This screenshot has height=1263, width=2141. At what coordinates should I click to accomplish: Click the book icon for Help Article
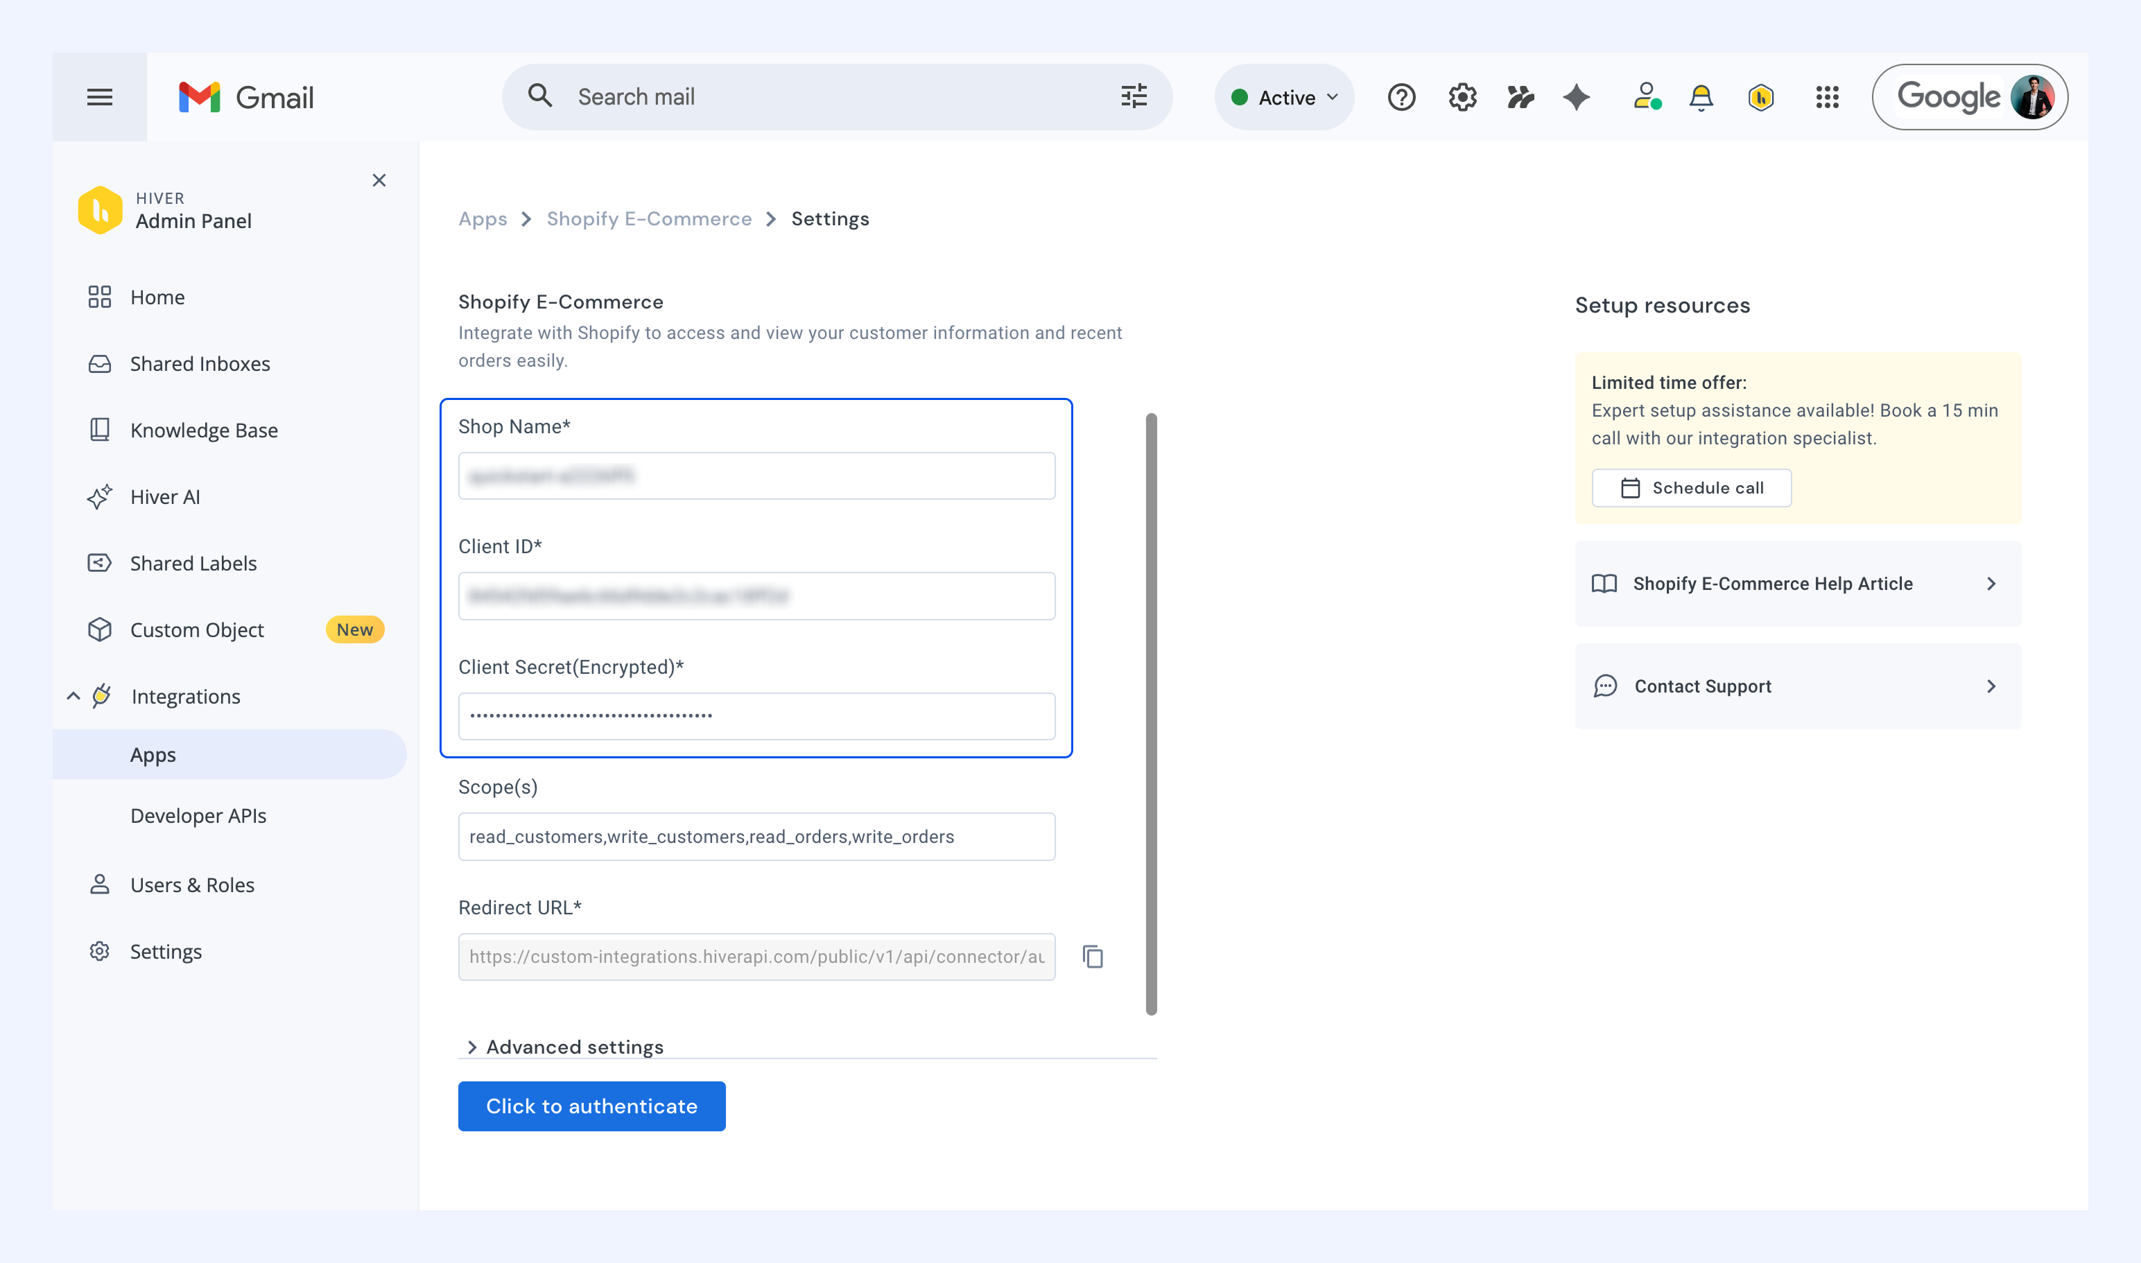click(1604, 584)
